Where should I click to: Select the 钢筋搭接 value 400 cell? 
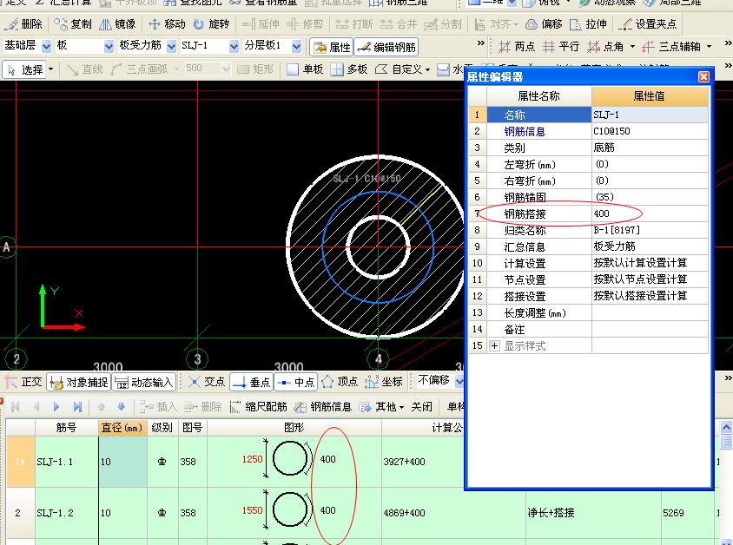pyautogui.click(x=650, y=213)
